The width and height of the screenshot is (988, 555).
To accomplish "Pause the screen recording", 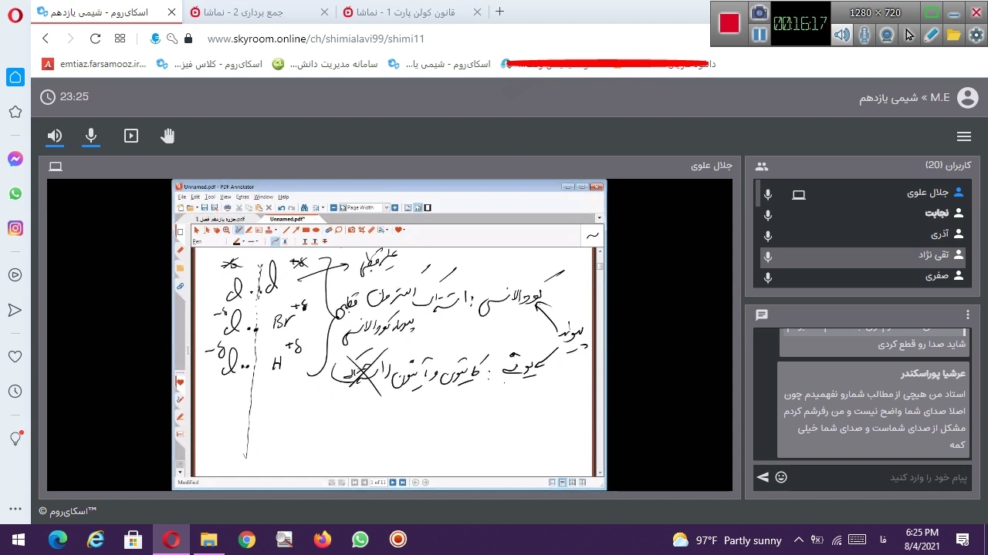I will (x=760, y=35).
